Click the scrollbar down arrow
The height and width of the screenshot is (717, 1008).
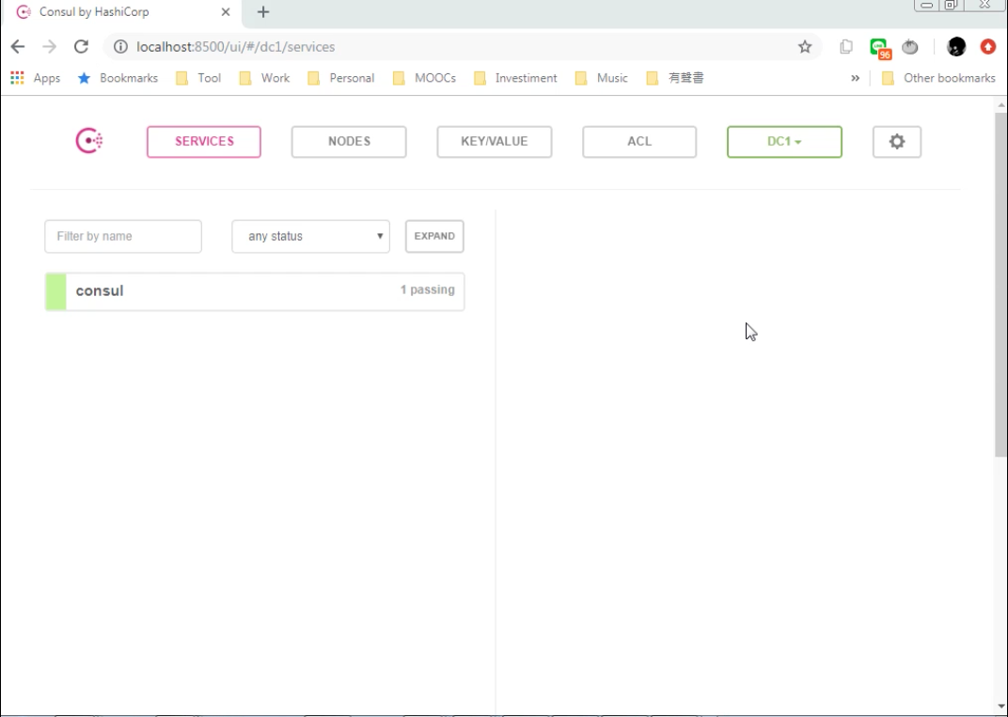click(1000, 707)
